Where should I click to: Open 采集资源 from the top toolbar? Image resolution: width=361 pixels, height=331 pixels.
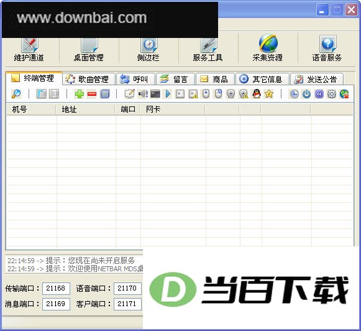(268, 48)
